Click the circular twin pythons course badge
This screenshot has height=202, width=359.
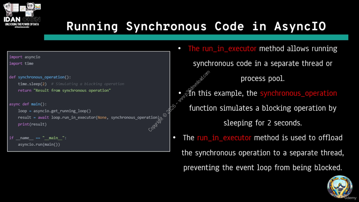340,186
